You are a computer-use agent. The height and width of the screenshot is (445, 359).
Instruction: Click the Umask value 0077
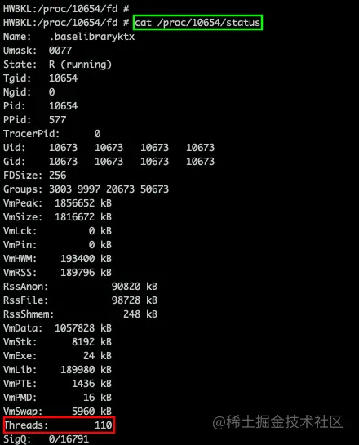point(60,51)
